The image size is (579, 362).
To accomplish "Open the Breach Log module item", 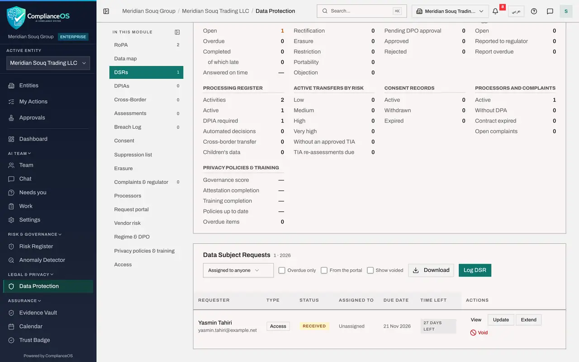I will point(146,127).
